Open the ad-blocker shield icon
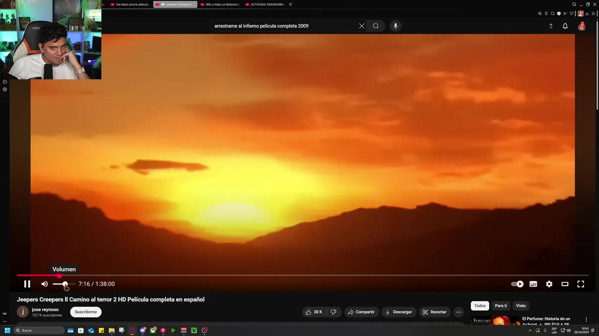This screenshot has height=336, width=599. (x=559, y=14)
